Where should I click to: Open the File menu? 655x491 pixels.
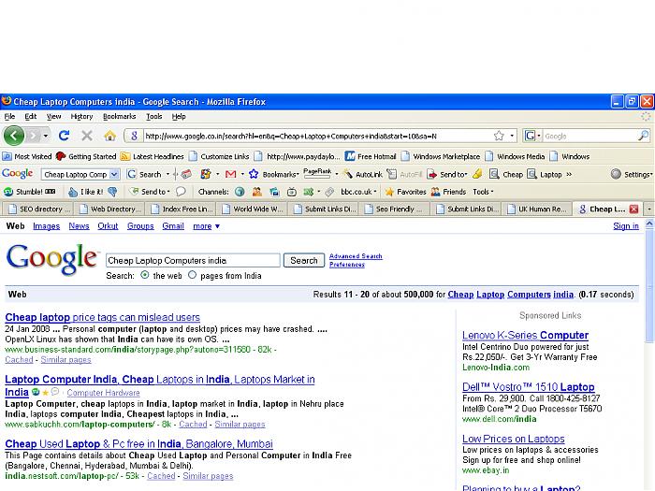pyautogui.click(x=9, y=117)
